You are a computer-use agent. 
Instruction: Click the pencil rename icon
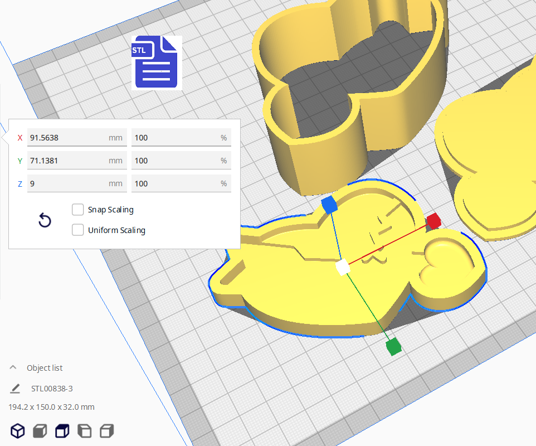click(15, 389)
